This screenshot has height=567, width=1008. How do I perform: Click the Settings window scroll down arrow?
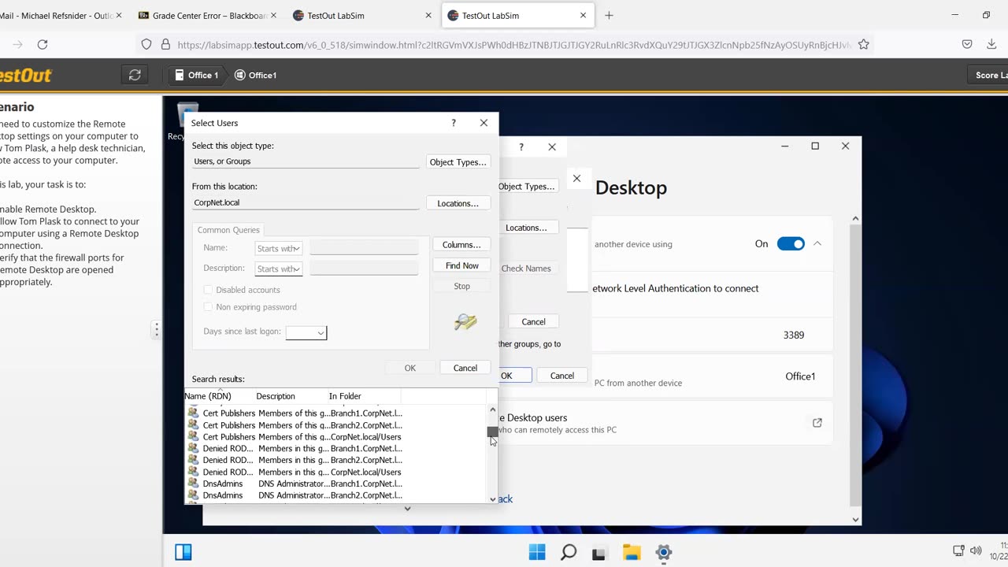tap(856, 520)
